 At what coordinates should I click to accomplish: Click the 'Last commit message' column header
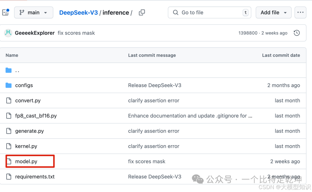[152, 55]
